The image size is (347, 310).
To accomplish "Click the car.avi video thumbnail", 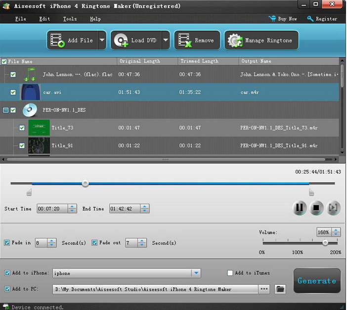I will click(x=30, y=92).
